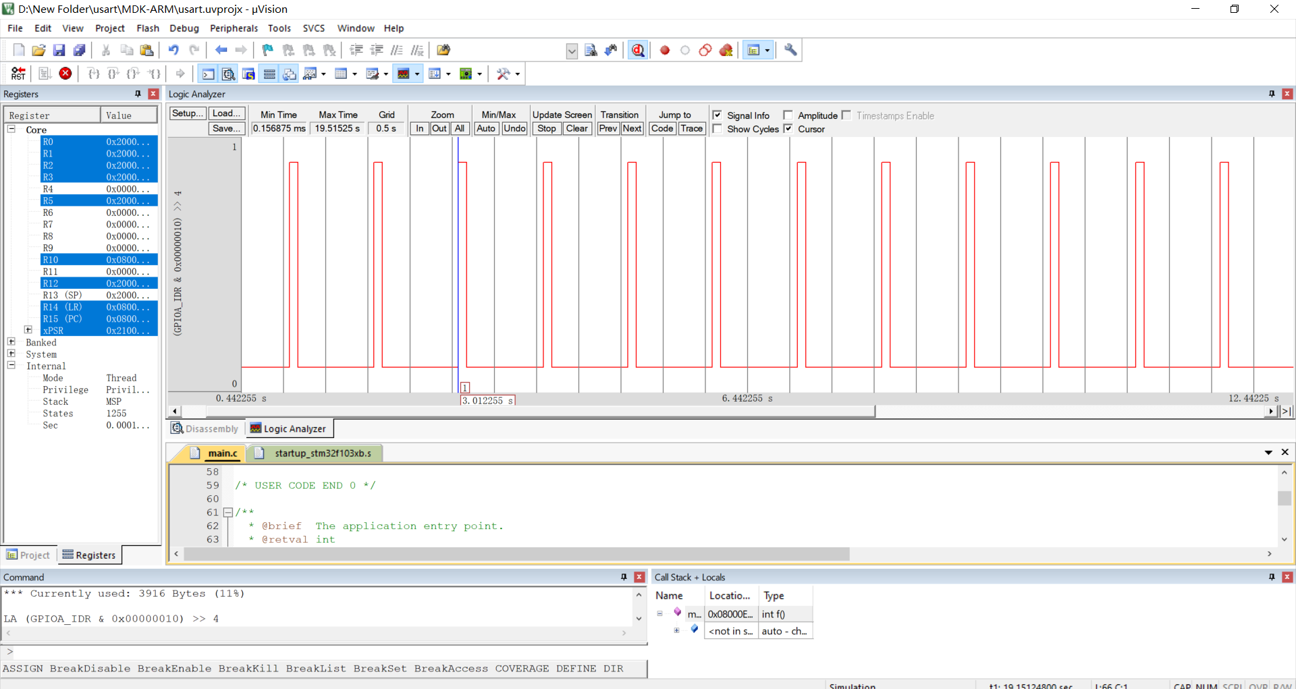1296x689 pixels.
Task: Click the Undo icon
Action: click(x=173, y=50)
